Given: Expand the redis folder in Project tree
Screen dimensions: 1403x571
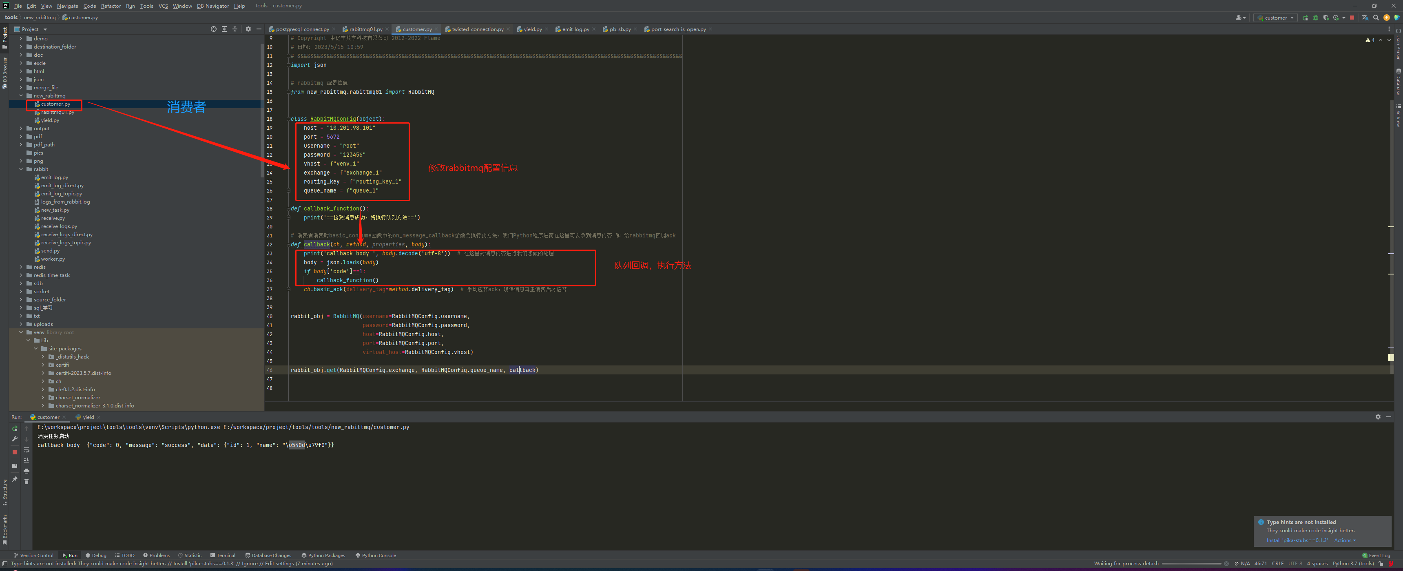Looking at the screenshot, I should [21, 267].
